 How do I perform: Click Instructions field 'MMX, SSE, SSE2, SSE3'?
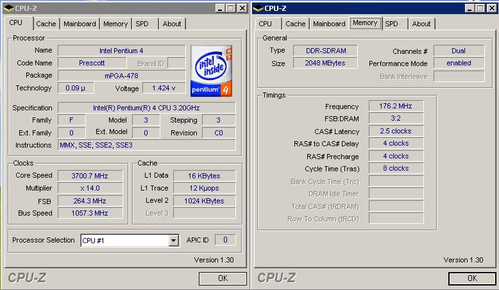tap(146, 145)
